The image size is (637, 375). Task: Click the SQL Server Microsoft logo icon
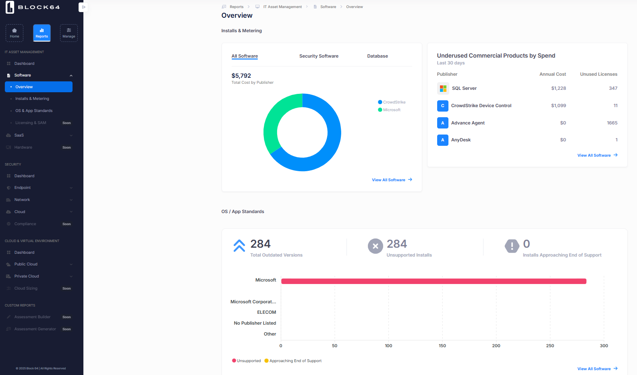click(443, 88)
